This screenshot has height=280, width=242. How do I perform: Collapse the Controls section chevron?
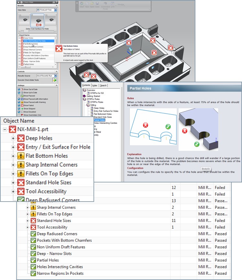click(57, 71)
